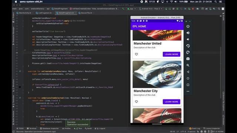Click the emulator zoom magnifier icon
The height and width of the screenshot is (133, 237).
[188, 65]
